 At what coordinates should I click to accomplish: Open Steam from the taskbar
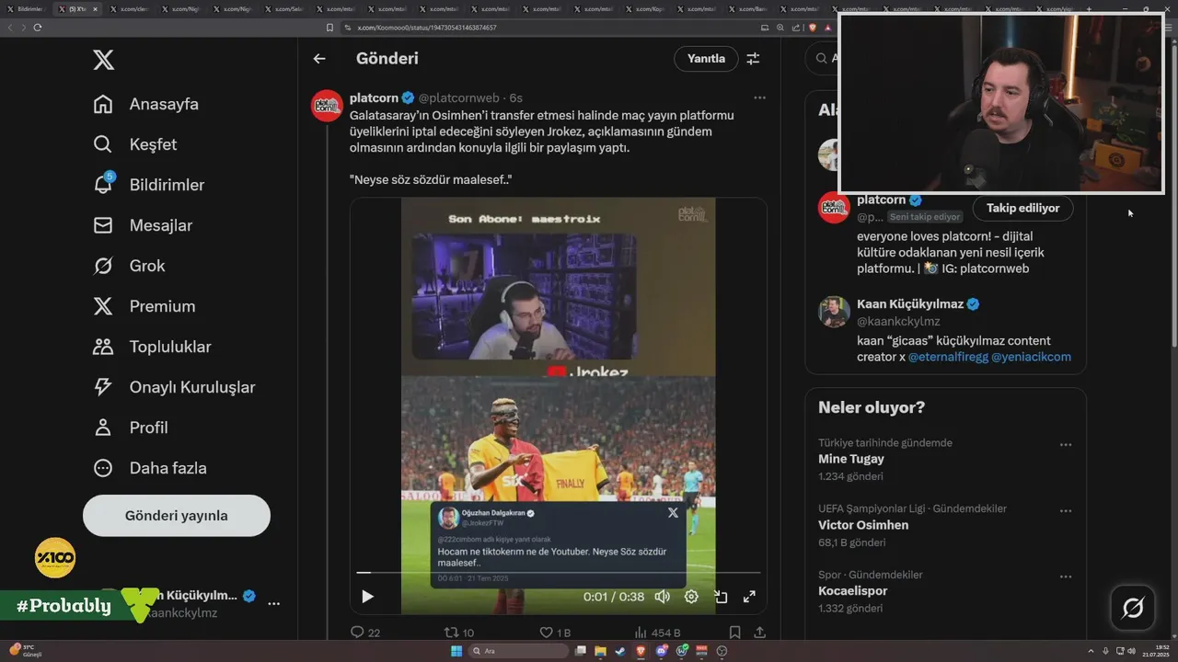pyautogui.click(x=620, y=651)
